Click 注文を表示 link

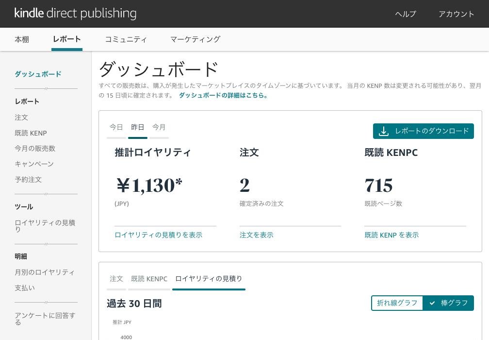pos(256,235)
